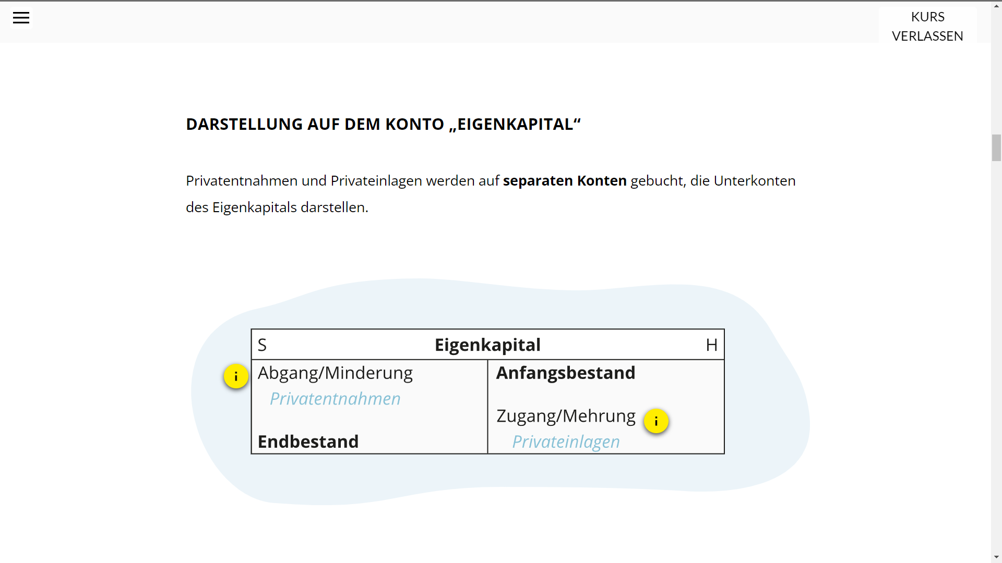Click the Abgang/Minderung text

point(335,373)
